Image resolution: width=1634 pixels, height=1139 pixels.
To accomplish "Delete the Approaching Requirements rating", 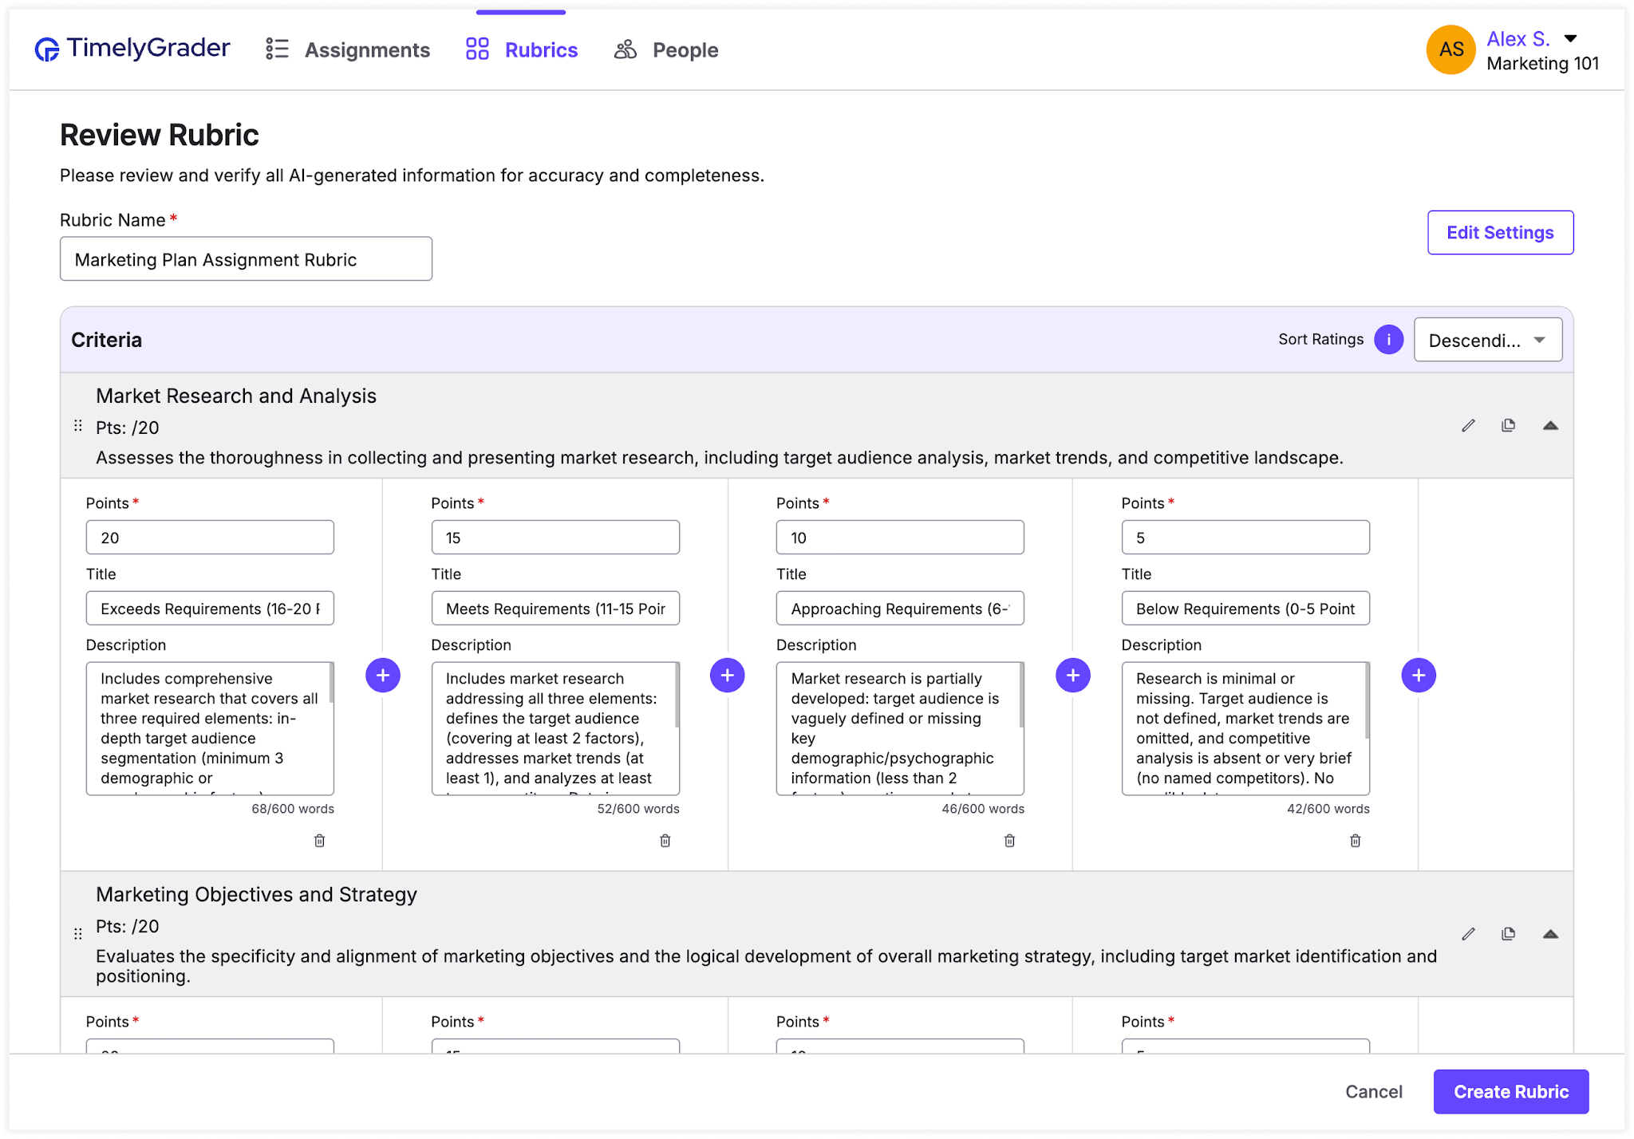I will pos(1010,841).
